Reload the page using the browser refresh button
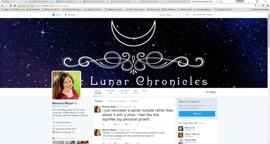The height and width of the screenshot is (144, 270). tap(11, 5)
